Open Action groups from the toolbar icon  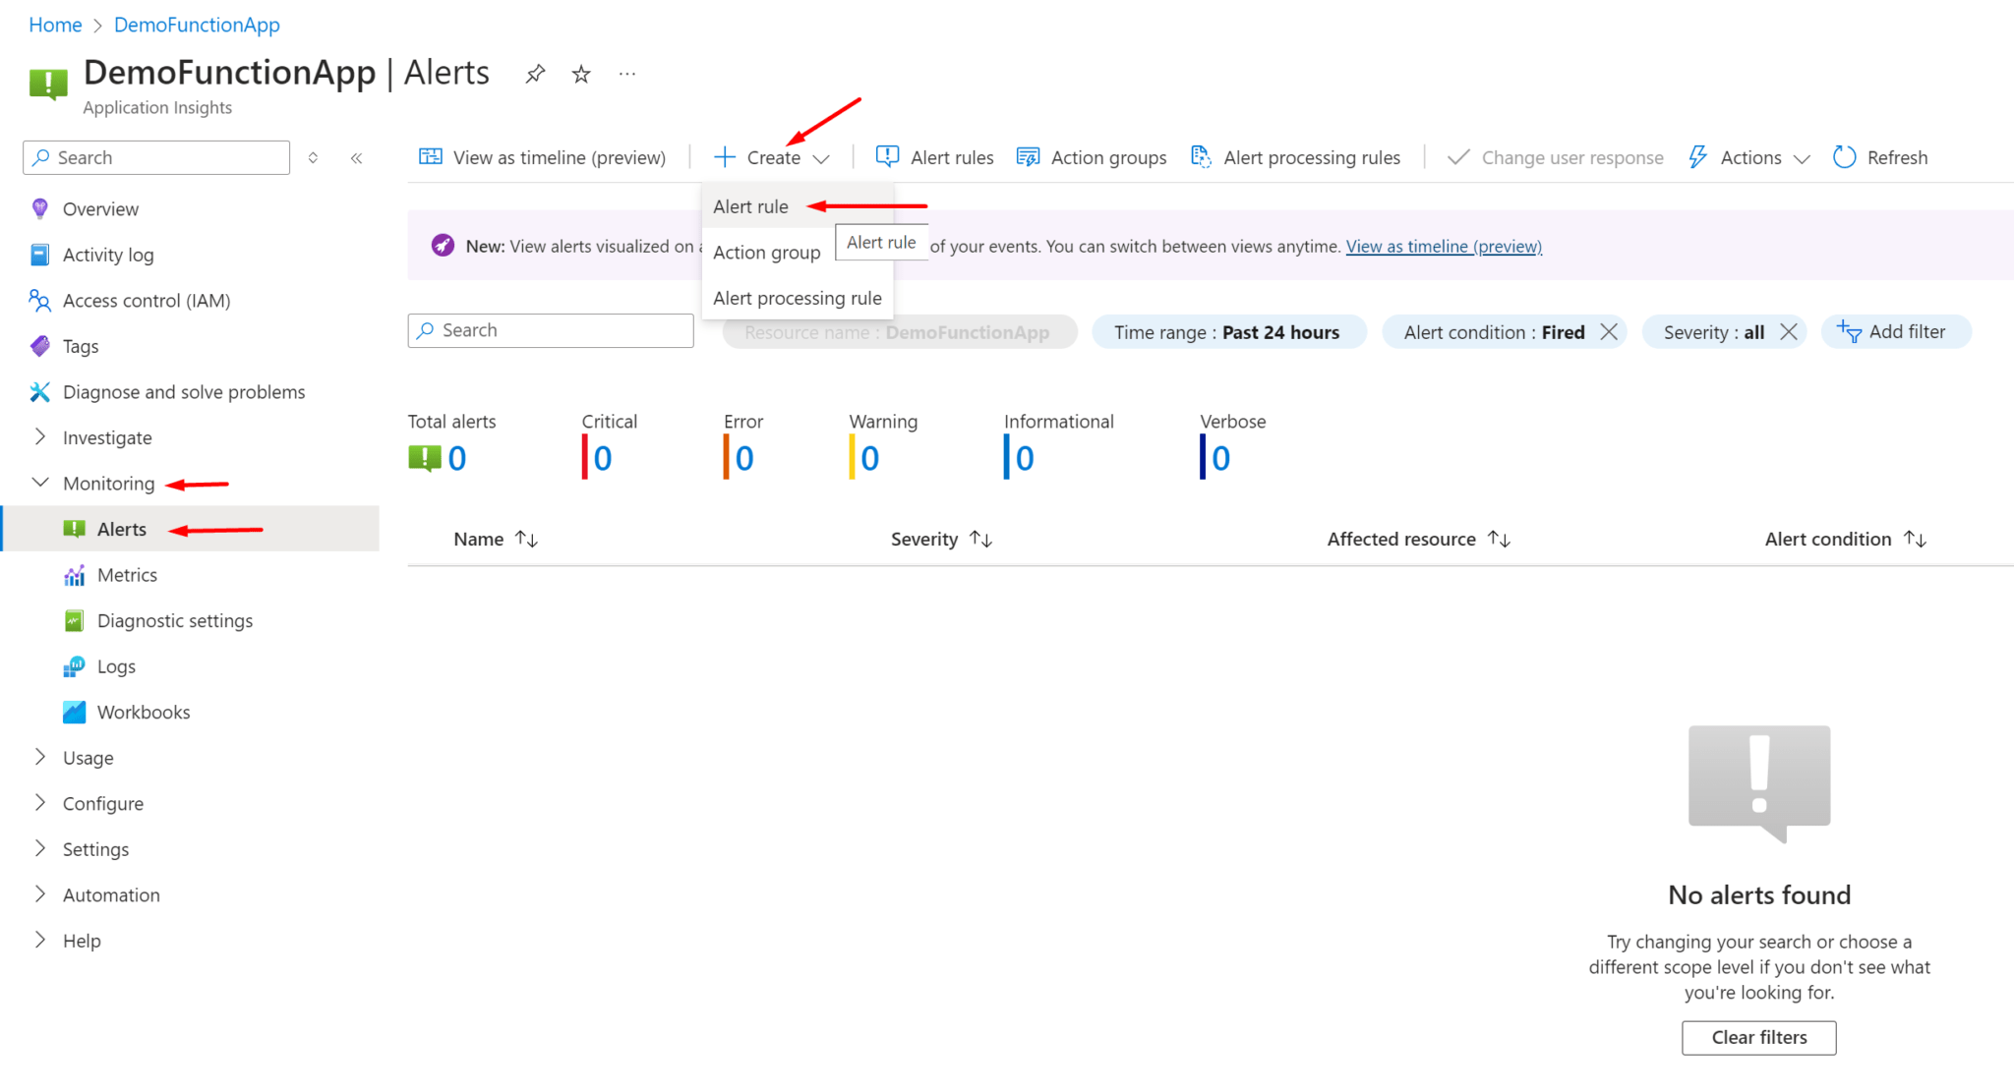[x=1027, y=156]
